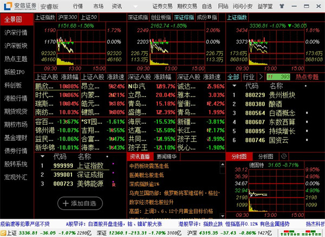This screenshot has height=237, width=325.
Task: Click the 安信证券 logo icon
Action: coord(8,6)
